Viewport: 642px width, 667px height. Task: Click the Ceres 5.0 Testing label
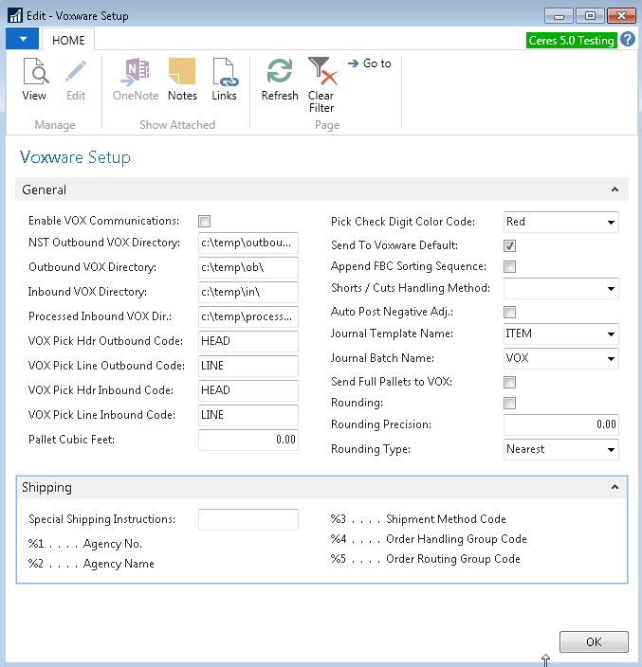[x=571, y=41]
